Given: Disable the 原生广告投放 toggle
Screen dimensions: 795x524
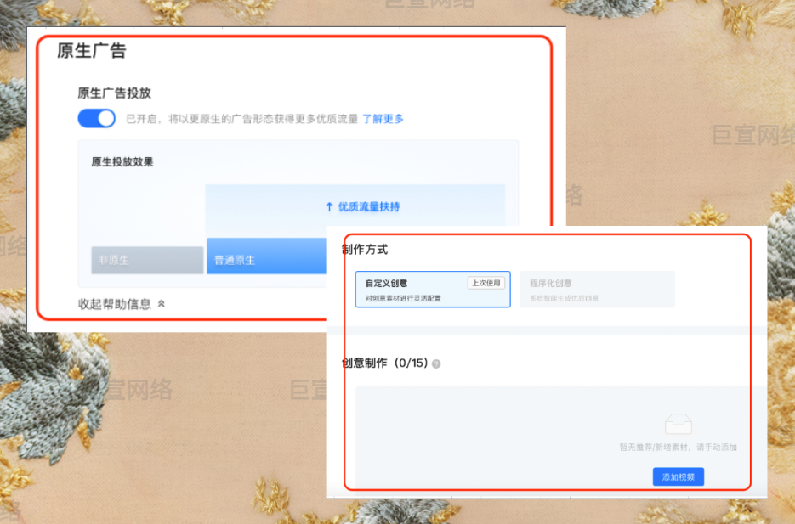Looking at the screenshot, I should [x=98, y=118].
